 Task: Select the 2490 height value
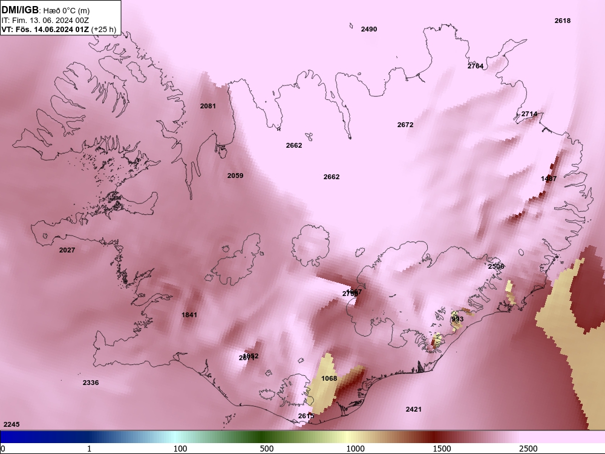tap(369, 29)
